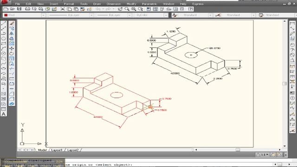Select the Multiline Text tool
297x167 pixels.
point(4,114)
